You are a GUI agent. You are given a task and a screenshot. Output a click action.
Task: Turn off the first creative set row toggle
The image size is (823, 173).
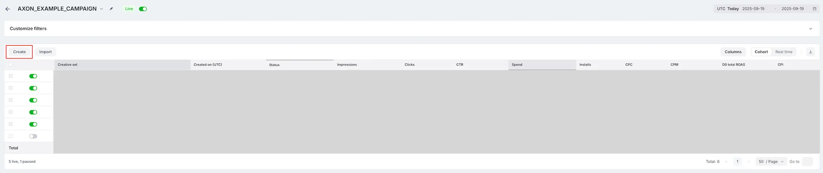point(33,76)
